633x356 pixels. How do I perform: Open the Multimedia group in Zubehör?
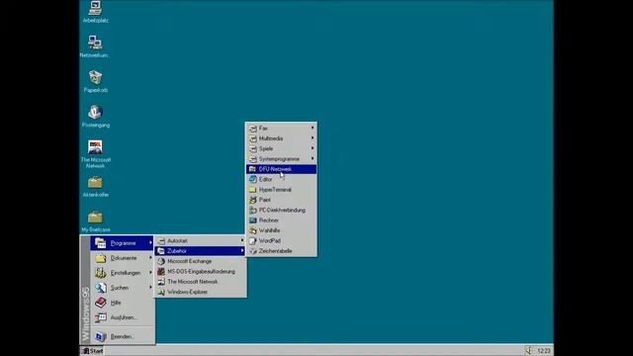[x=281, y=138]
